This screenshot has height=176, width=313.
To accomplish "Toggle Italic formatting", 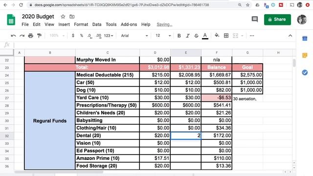I will tap(188, 36).
